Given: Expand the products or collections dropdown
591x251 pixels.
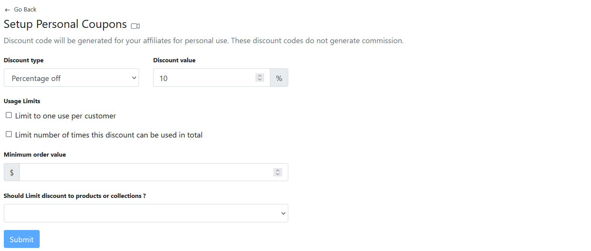Looking at the screenshot, I should (x=146, y=213).
